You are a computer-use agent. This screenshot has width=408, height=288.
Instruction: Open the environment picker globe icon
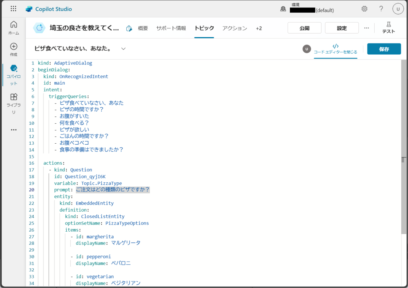click(283, 9)
